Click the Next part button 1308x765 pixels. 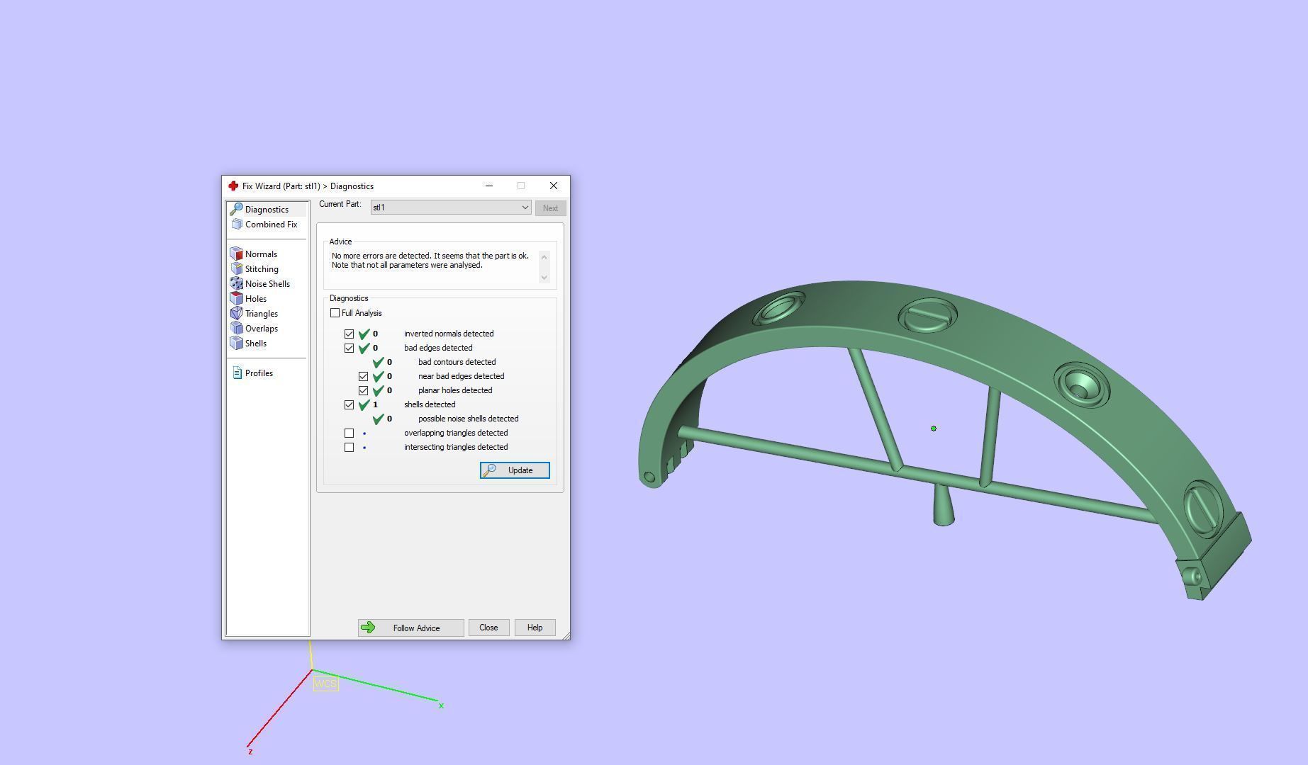(550, 208)
